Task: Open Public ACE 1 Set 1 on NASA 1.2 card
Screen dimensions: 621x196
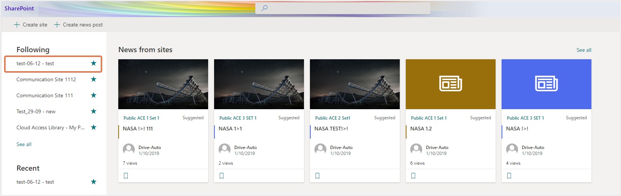Action: coord(429,118)
